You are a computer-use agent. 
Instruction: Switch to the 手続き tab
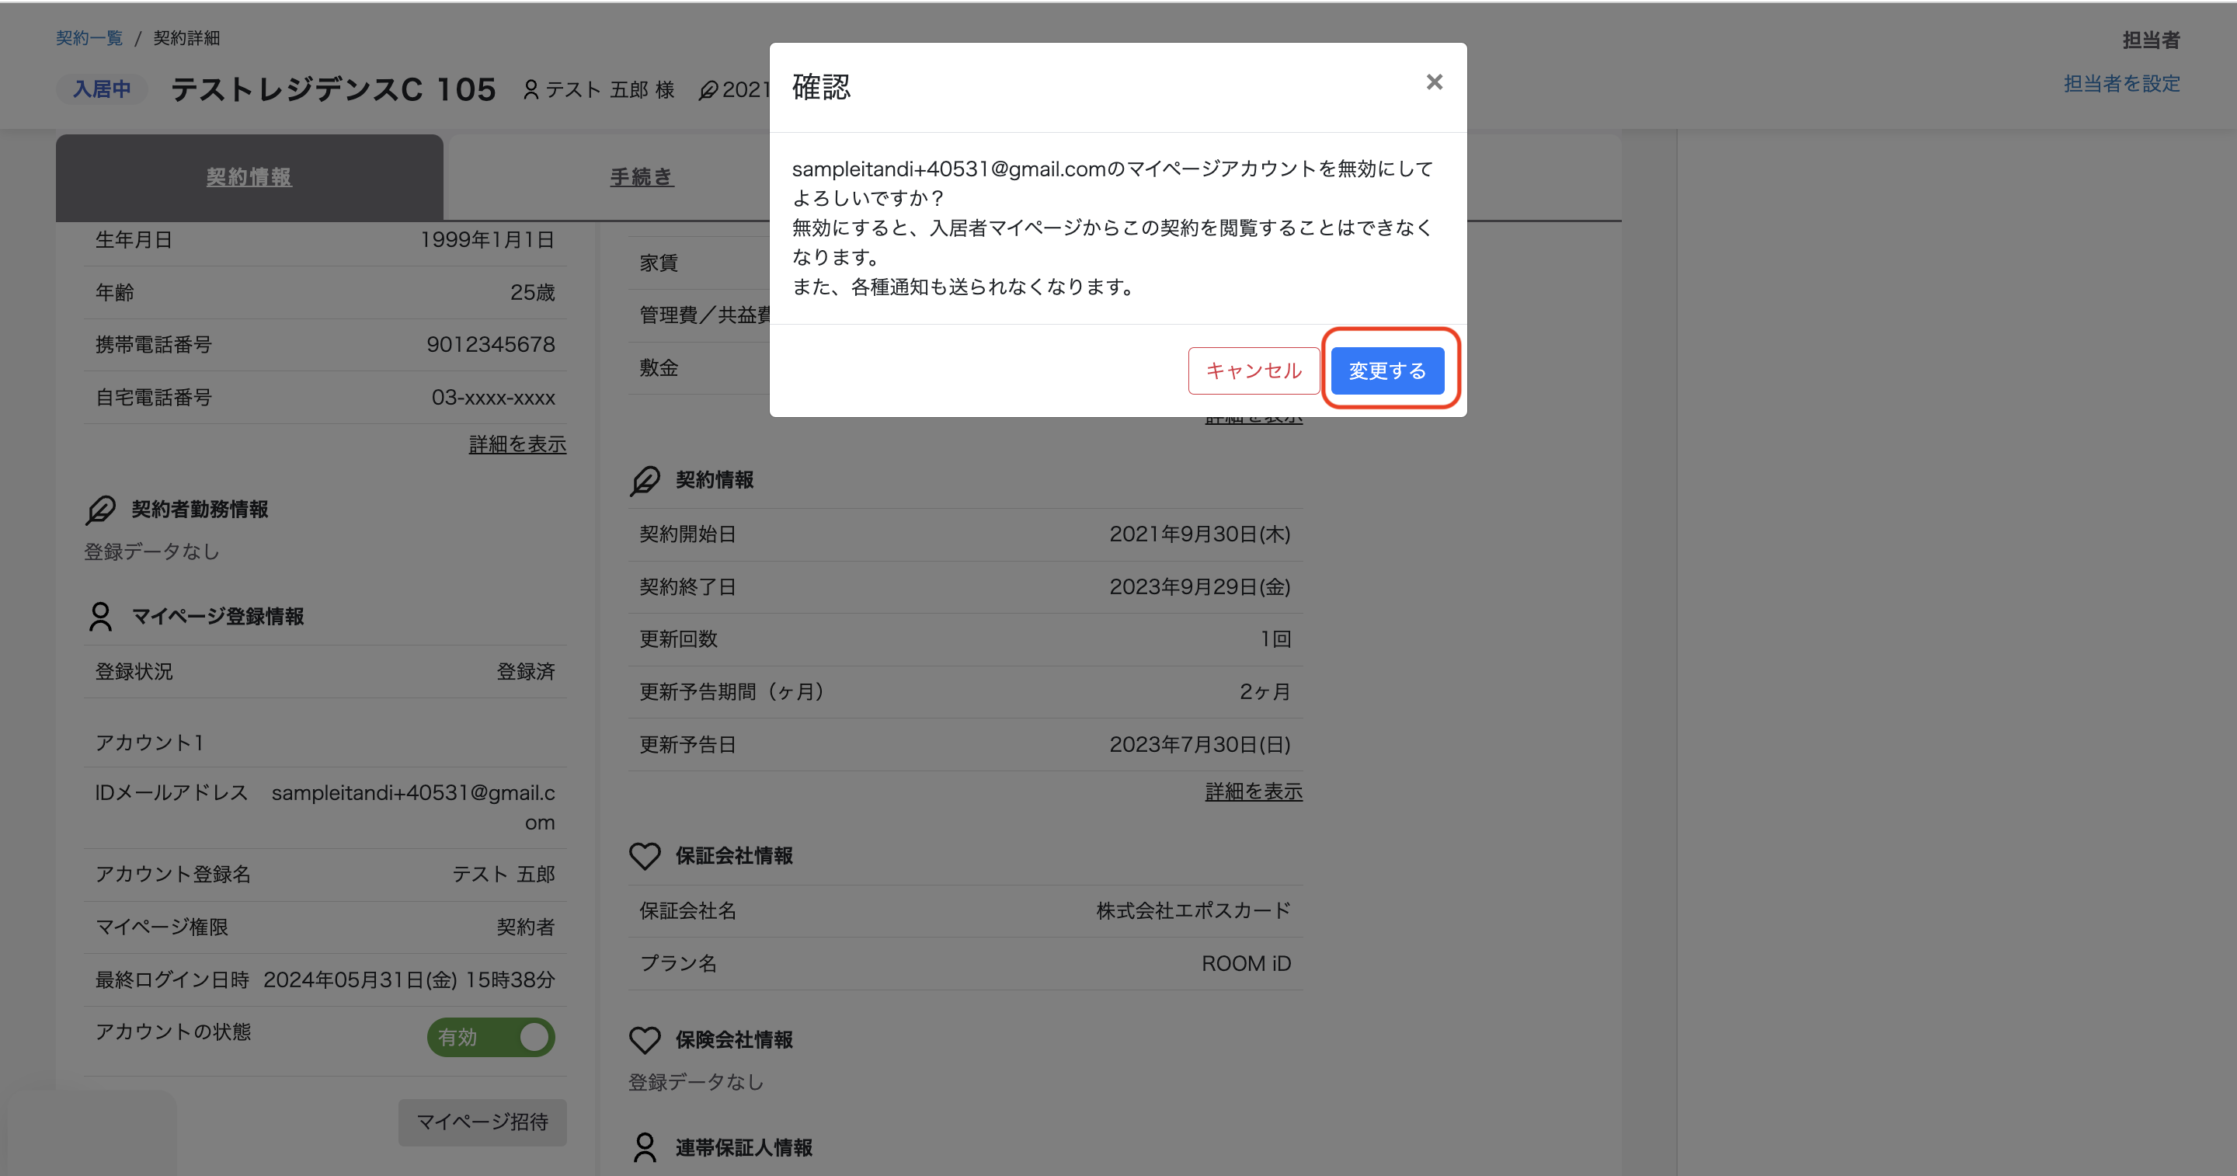(641, 177)
